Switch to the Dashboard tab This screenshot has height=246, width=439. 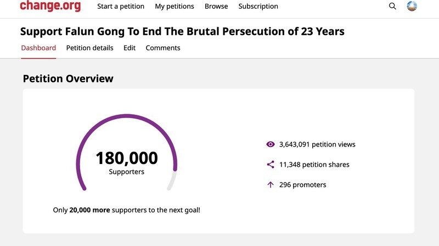pos(38,48)
